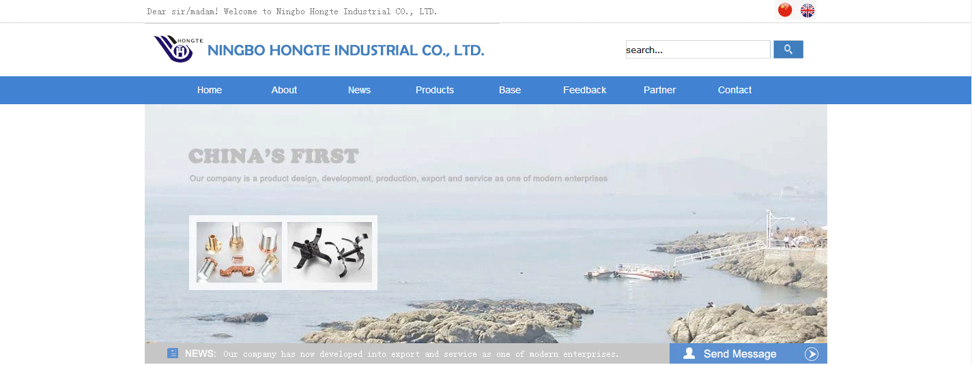Select Products in the navigation bar
This screenshot has height=365, width=972.
click(x=435, y=90)
